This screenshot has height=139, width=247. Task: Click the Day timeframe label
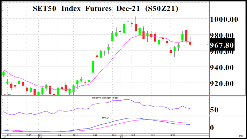tap(241, 136)
